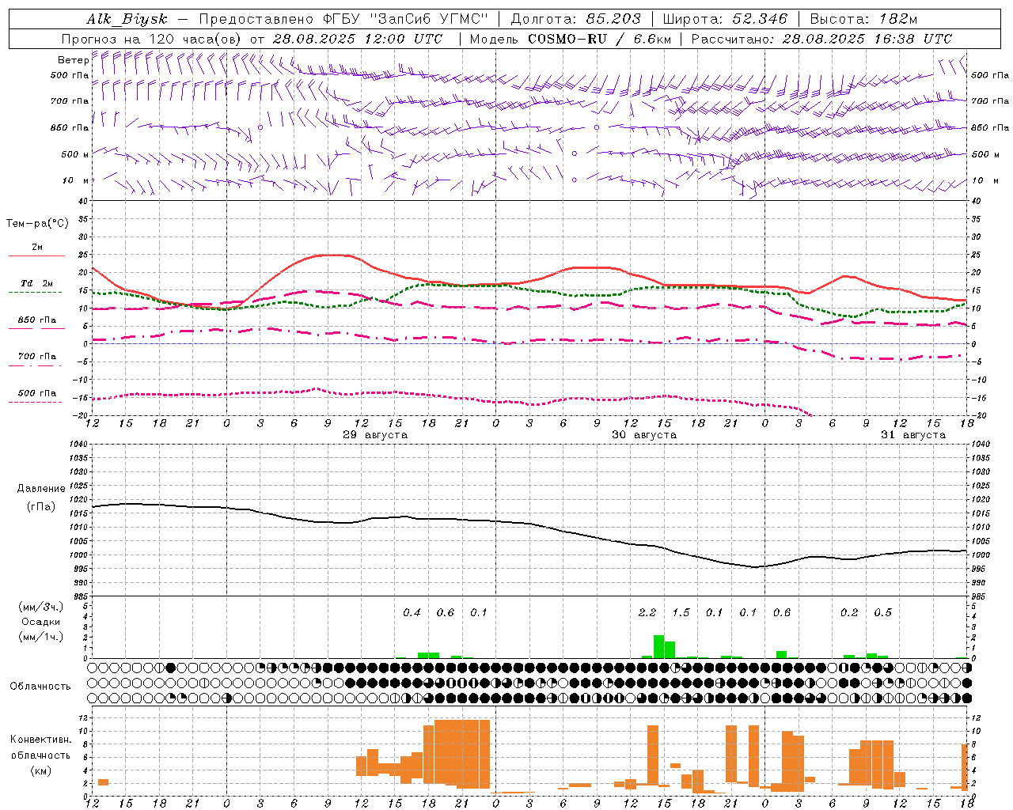Click the Модель COSMO-RU / 6.6км label

tap(571, 39)
